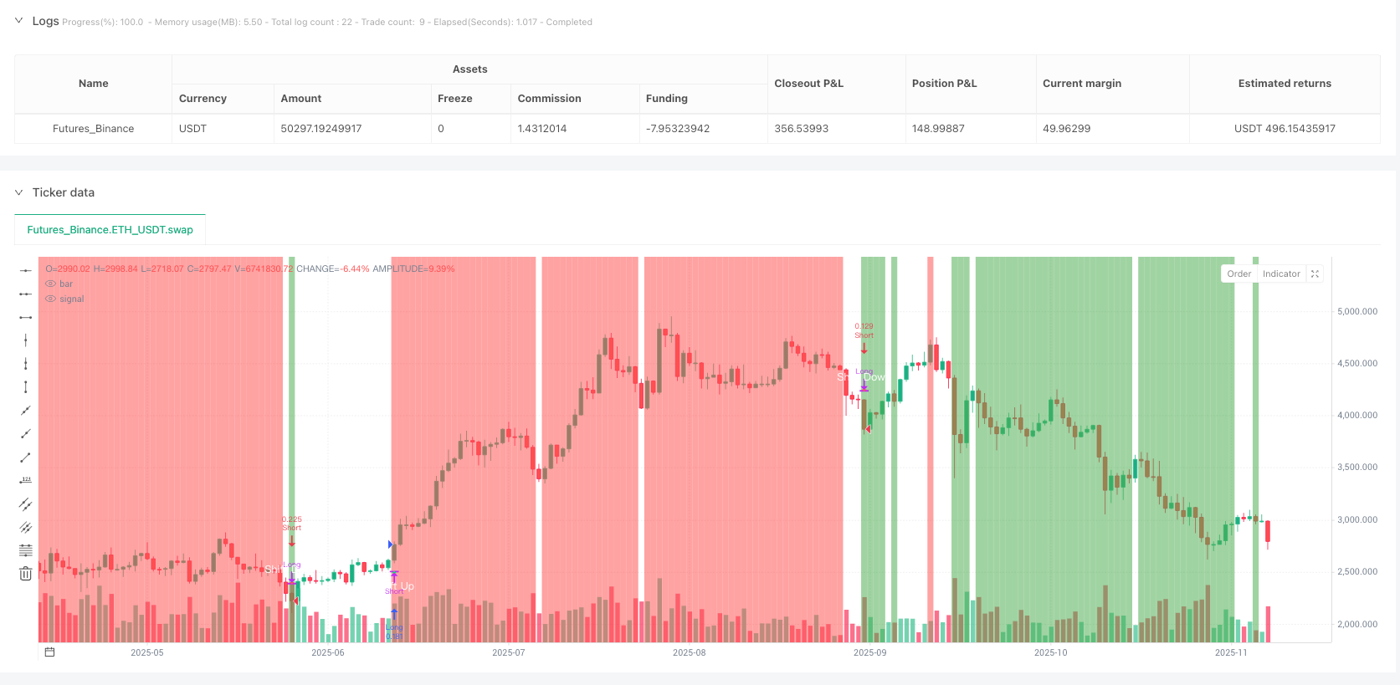1400x685 pixels.
Task: Click the 2025-11 date axis label
Action: tap(1231, 652)
